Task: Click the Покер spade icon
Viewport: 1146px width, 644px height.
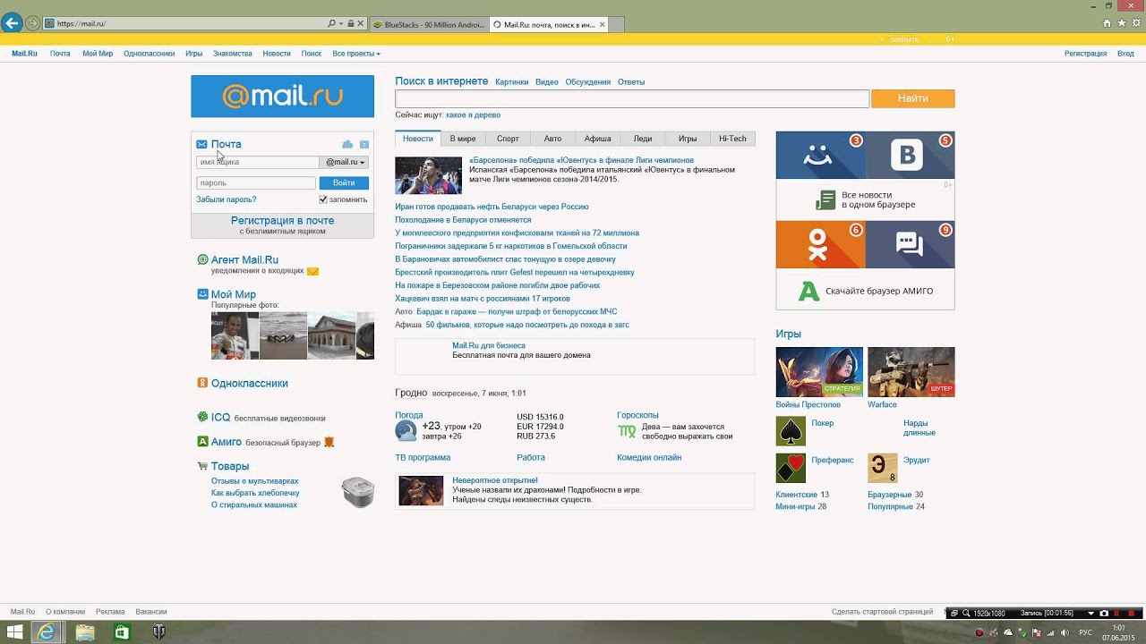Action: point(791,431)
